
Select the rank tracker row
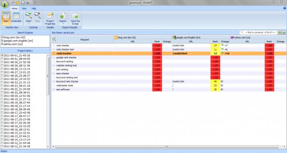point(169,53)
